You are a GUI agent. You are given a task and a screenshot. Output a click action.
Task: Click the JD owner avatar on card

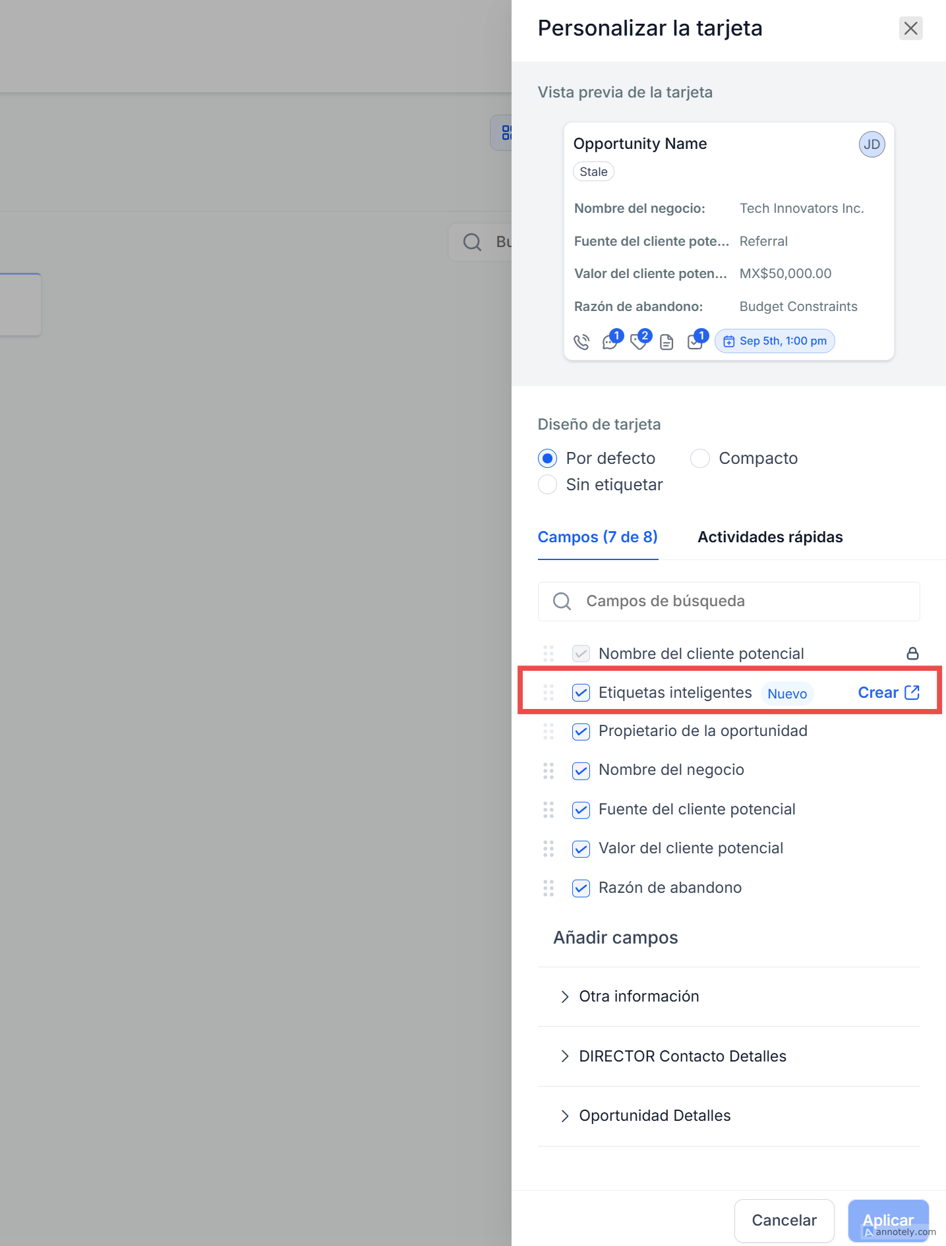pos(871,145)
